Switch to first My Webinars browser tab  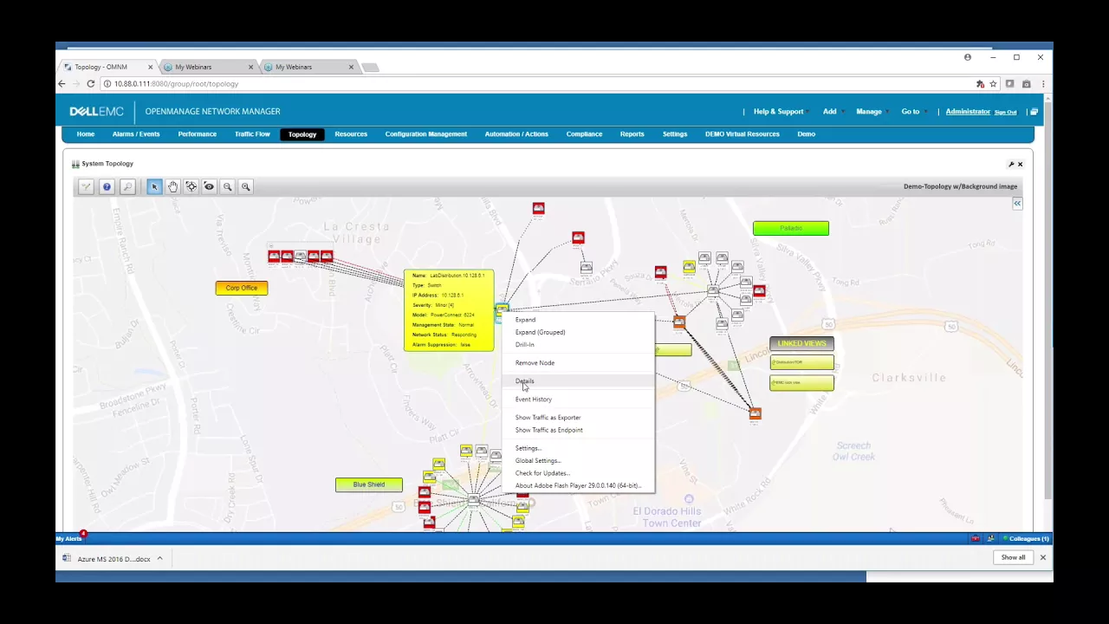click(x=205, y=67)
